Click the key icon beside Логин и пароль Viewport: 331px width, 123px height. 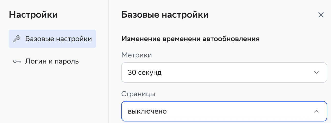(17, 61)
